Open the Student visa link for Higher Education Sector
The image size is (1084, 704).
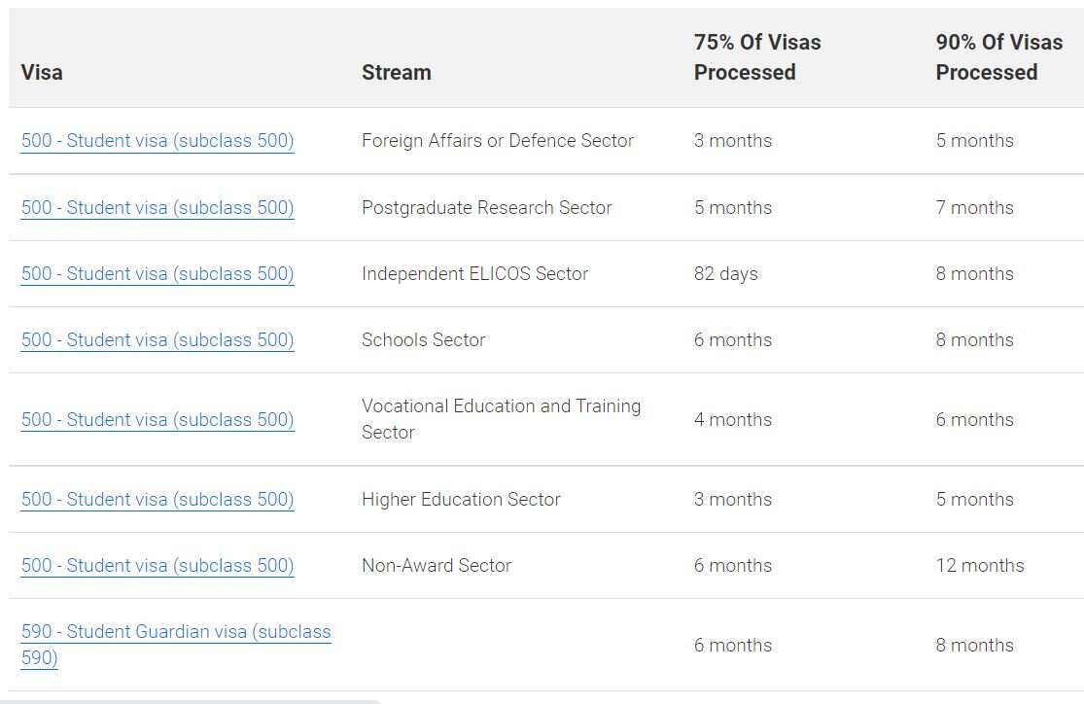157,499
